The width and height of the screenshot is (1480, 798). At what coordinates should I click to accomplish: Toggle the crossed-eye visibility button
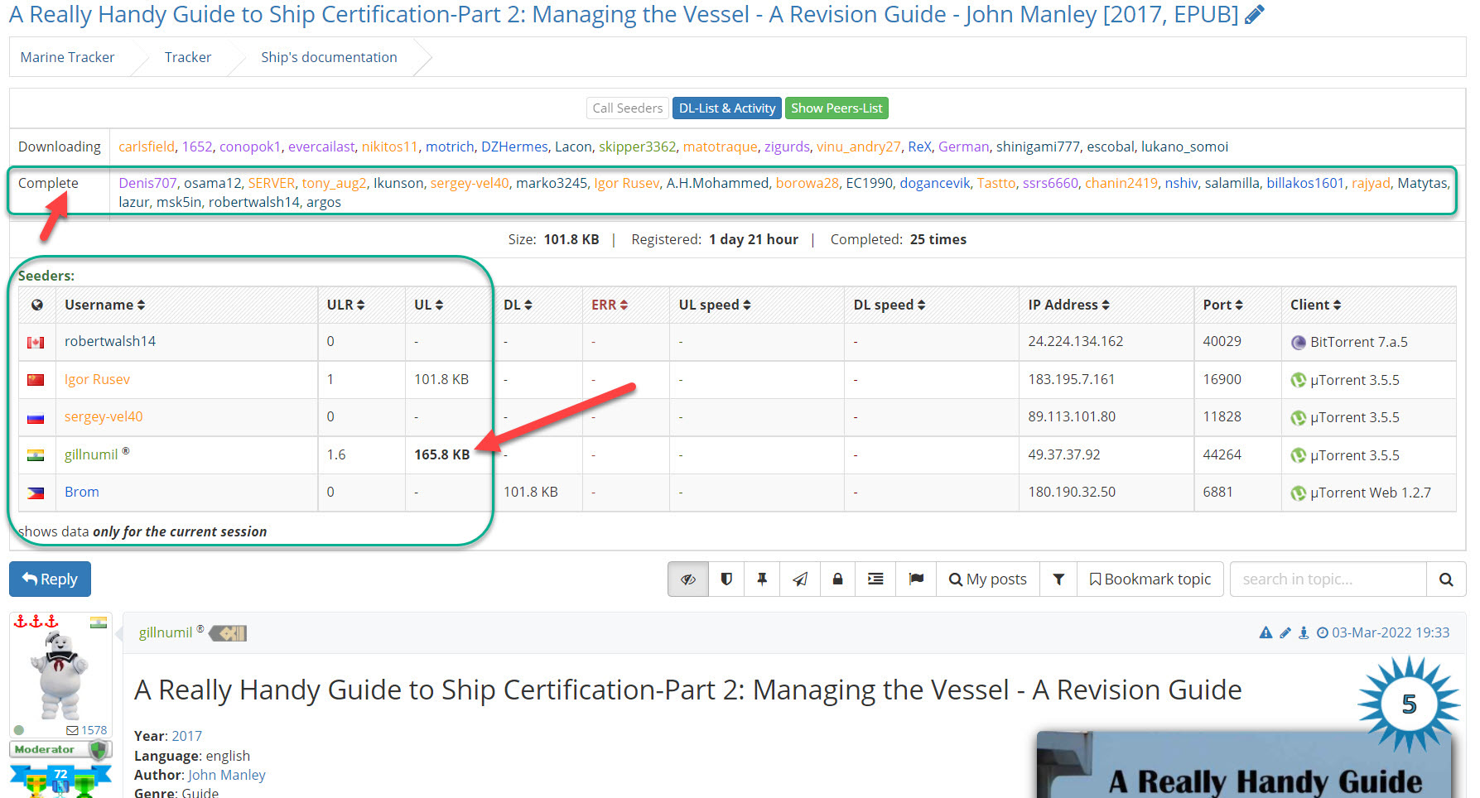pyautogui.click(x=688, y=579)
